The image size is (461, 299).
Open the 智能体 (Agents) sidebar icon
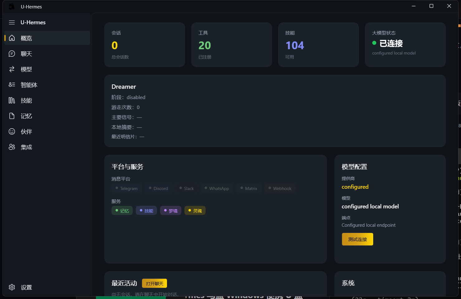point(12,85)
